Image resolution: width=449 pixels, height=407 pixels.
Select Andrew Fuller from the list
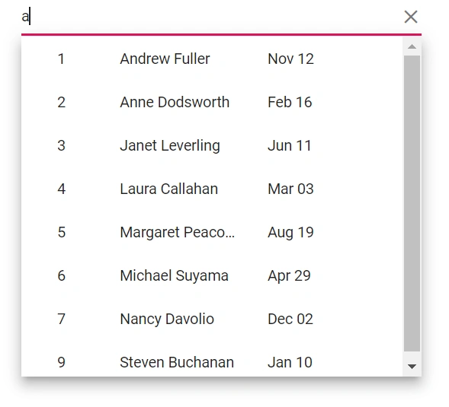click(212, 59)
